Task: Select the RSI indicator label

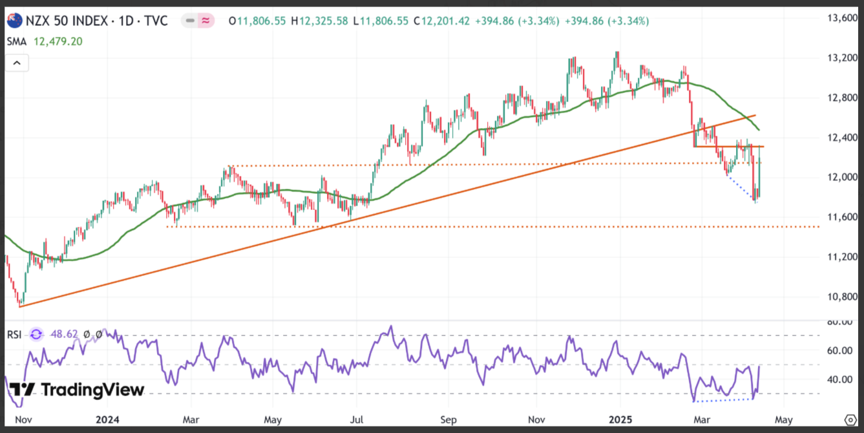Action: pyautogui.click(x=16, y=334)
